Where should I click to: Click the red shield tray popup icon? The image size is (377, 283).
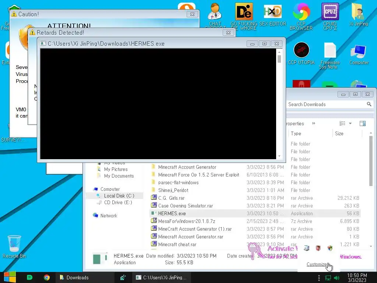click(x=318, y=248)
